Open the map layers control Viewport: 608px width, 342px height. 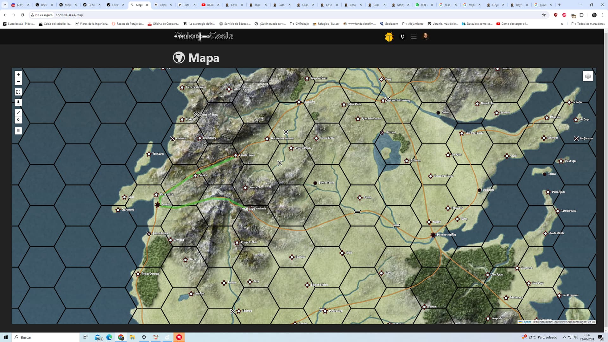coord(588,76)
